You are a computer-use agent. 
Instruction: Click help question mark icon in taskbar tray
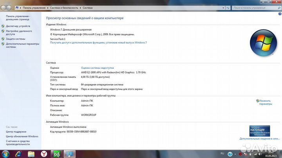(x=230, y=154)
